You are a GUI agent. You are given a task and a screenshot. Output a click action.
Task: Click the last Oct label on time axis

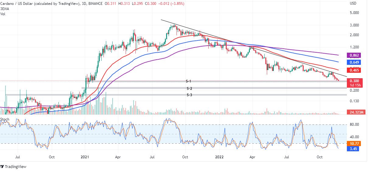pos(320,157)
